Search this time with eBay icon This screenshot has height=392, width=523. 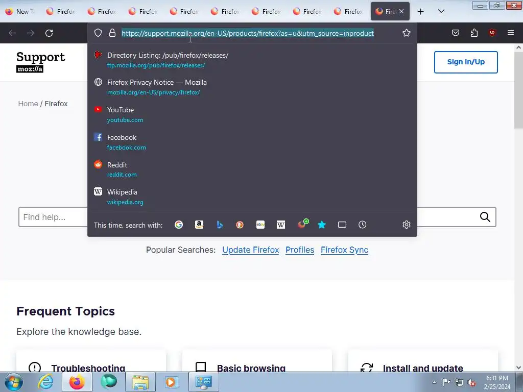[260, 225]
